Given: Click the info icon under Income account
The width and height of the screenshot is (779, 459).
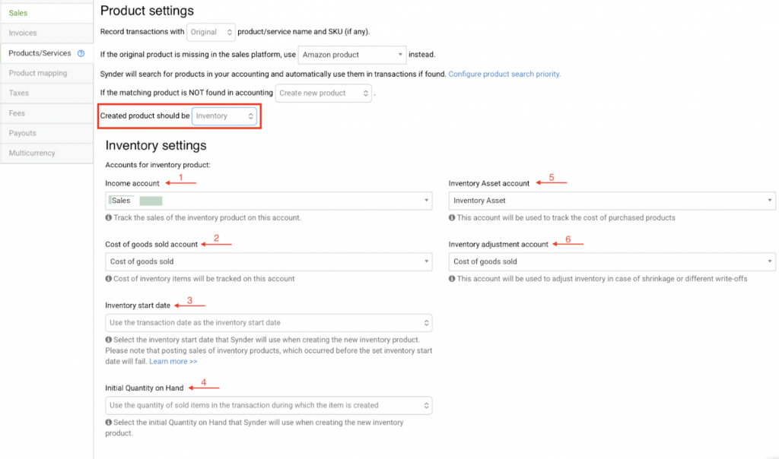Looking at the screenshot, I should (109, 218).
